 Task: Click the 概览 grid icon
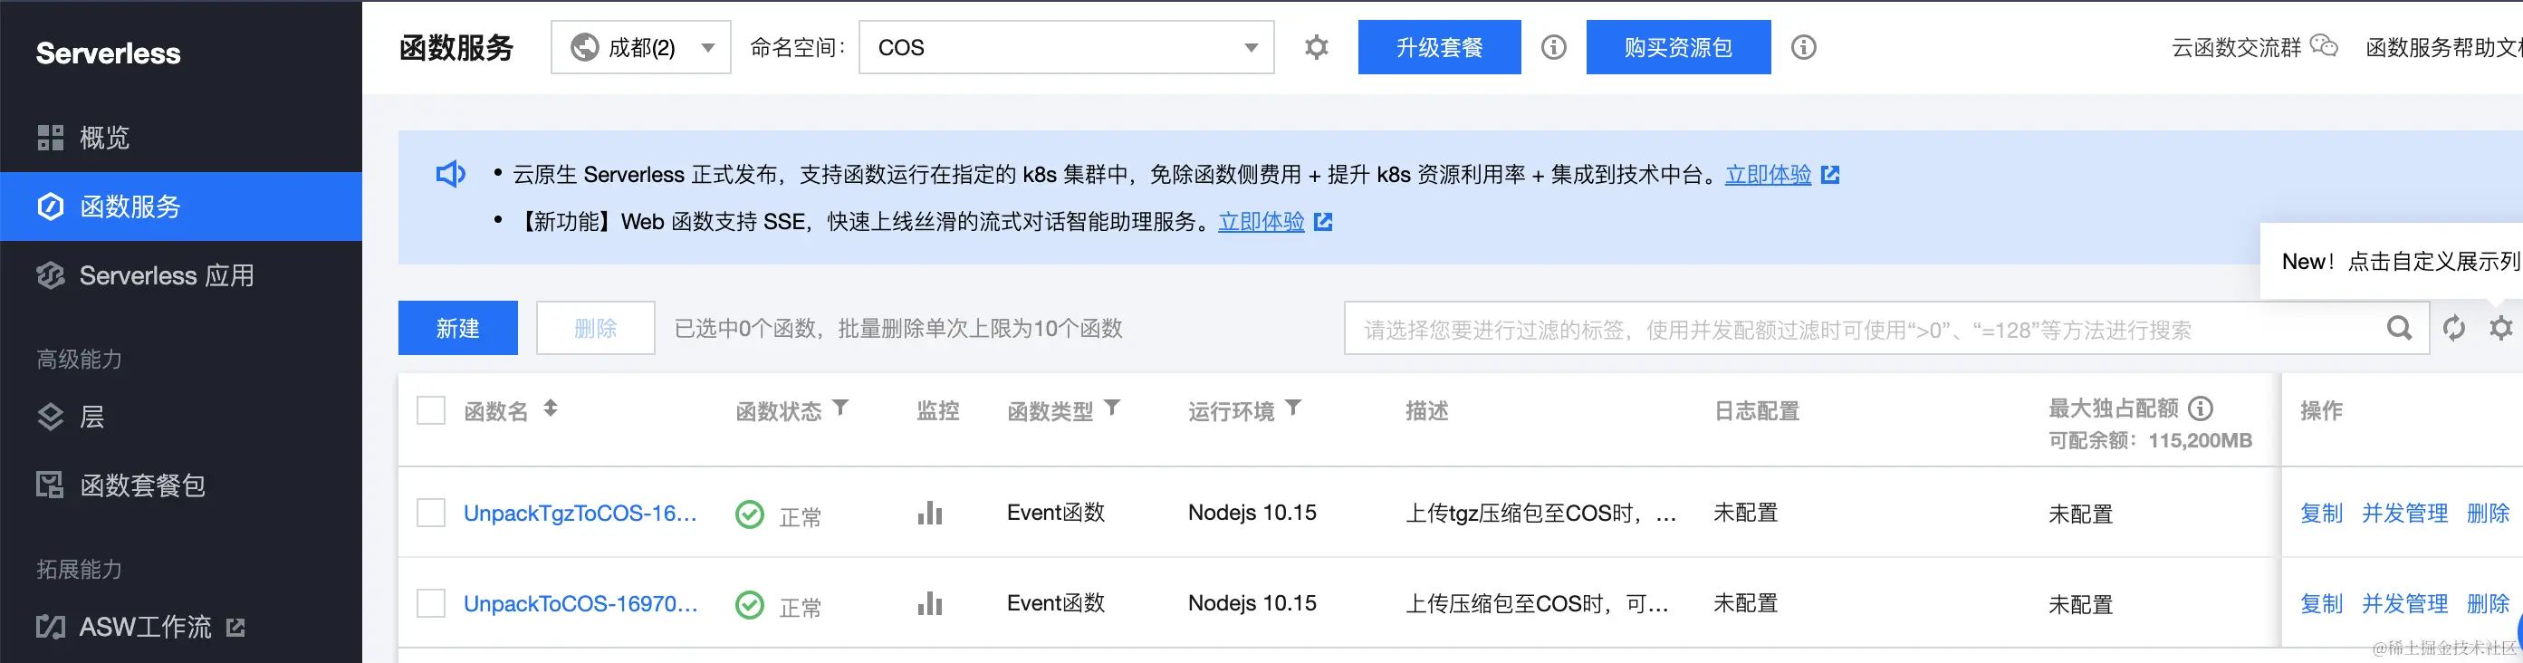[50, 137]
